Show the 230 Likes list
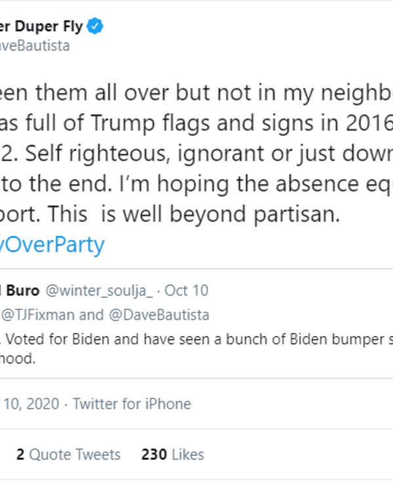The height and width of the screenshot is (481, 393). click(x=172, y=454)
